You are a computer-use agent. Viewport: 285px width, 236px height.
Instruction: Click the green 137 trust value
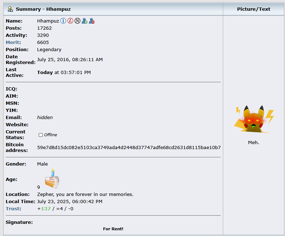coord(46,209)
